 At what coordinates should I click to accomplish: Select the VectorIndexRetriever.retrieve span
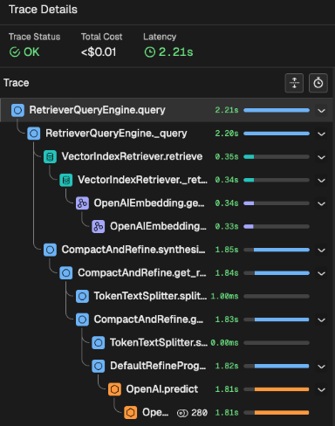167,157
